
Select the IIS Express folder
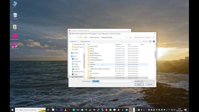(x=92, y=64)
